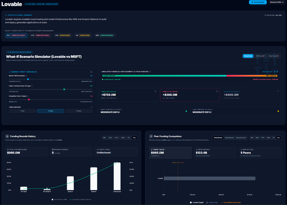Click the Total Lifetime Raised $995.0M card

point(27,151)
